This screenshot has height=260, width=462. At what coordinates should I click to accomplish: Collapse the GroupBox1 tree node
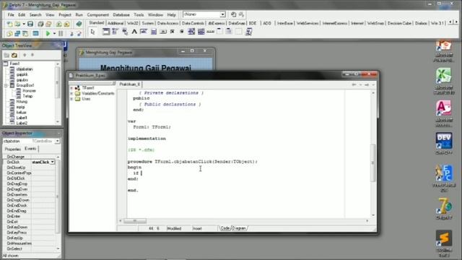6,85
